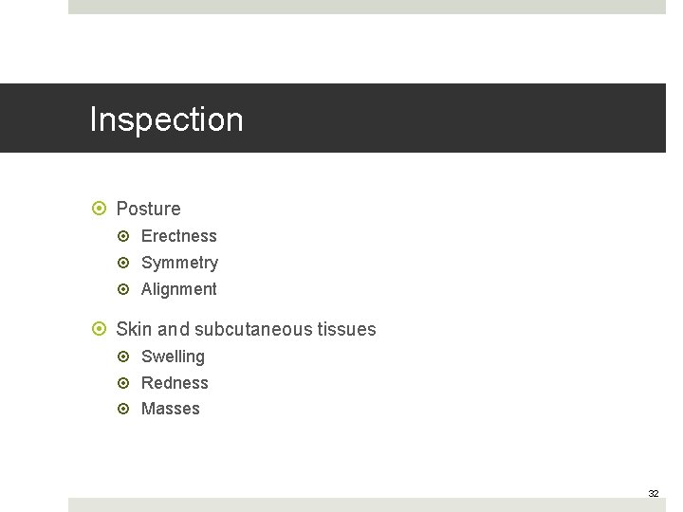Select the Skin and subcutaneous tissues text
This screenshot has width=683, height=512.
click(246, 329)
